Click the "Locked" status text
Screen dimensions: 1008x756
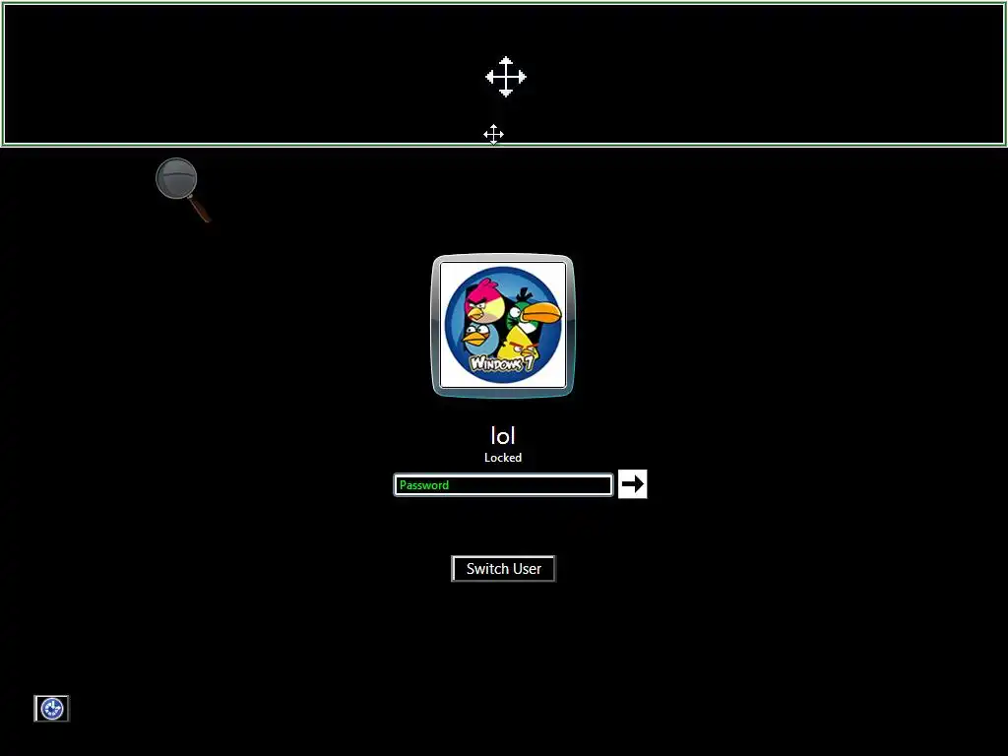[503, 458]
